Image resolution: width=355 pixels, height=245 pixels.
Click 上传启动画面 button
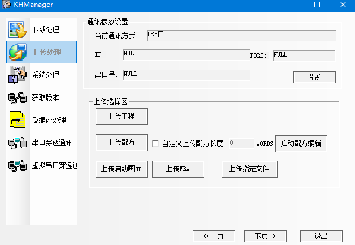click(x=122, y=169)
